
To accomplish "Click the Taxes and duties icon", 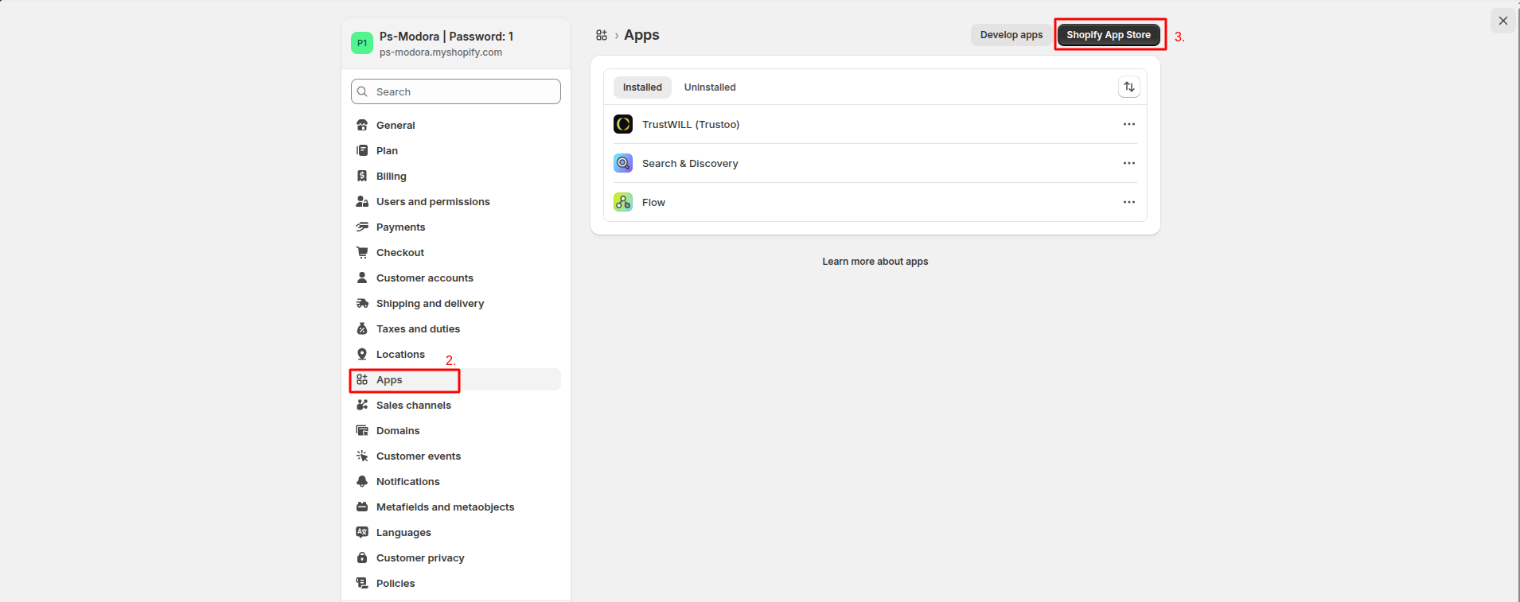I will click(x=362, y=328).
